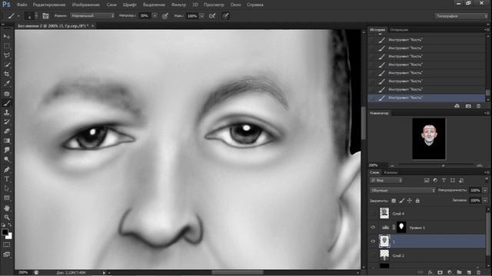Delete current history state trash icon
Viewport: 492px width, 276px height.
478,106
